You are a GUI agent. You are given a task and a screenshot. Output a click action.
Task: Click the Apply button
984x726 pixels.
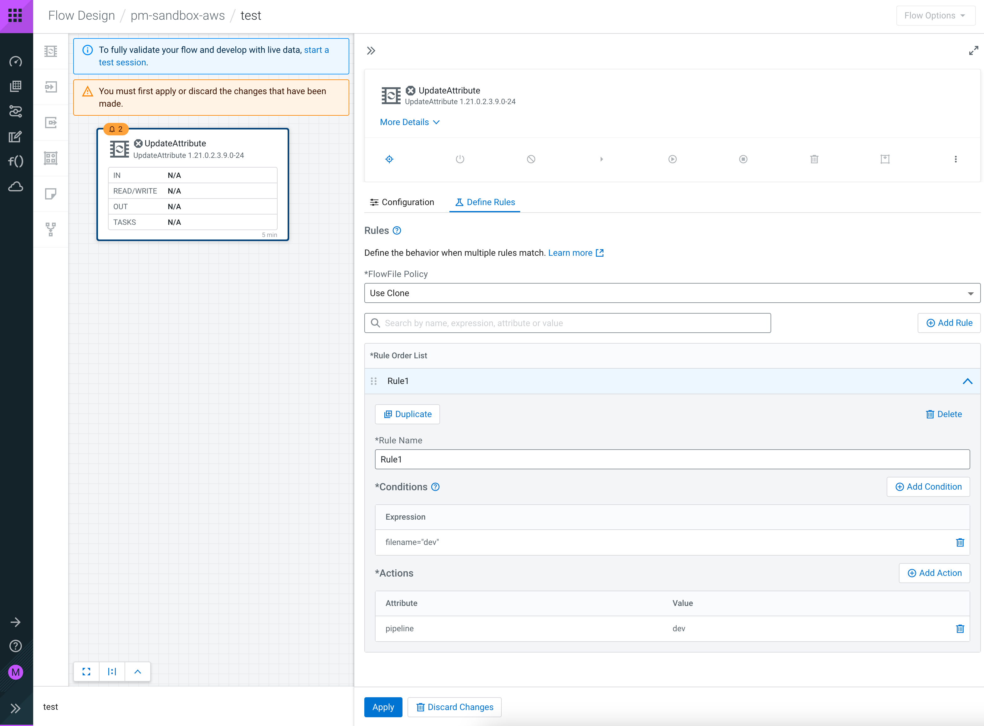point(383,707)
